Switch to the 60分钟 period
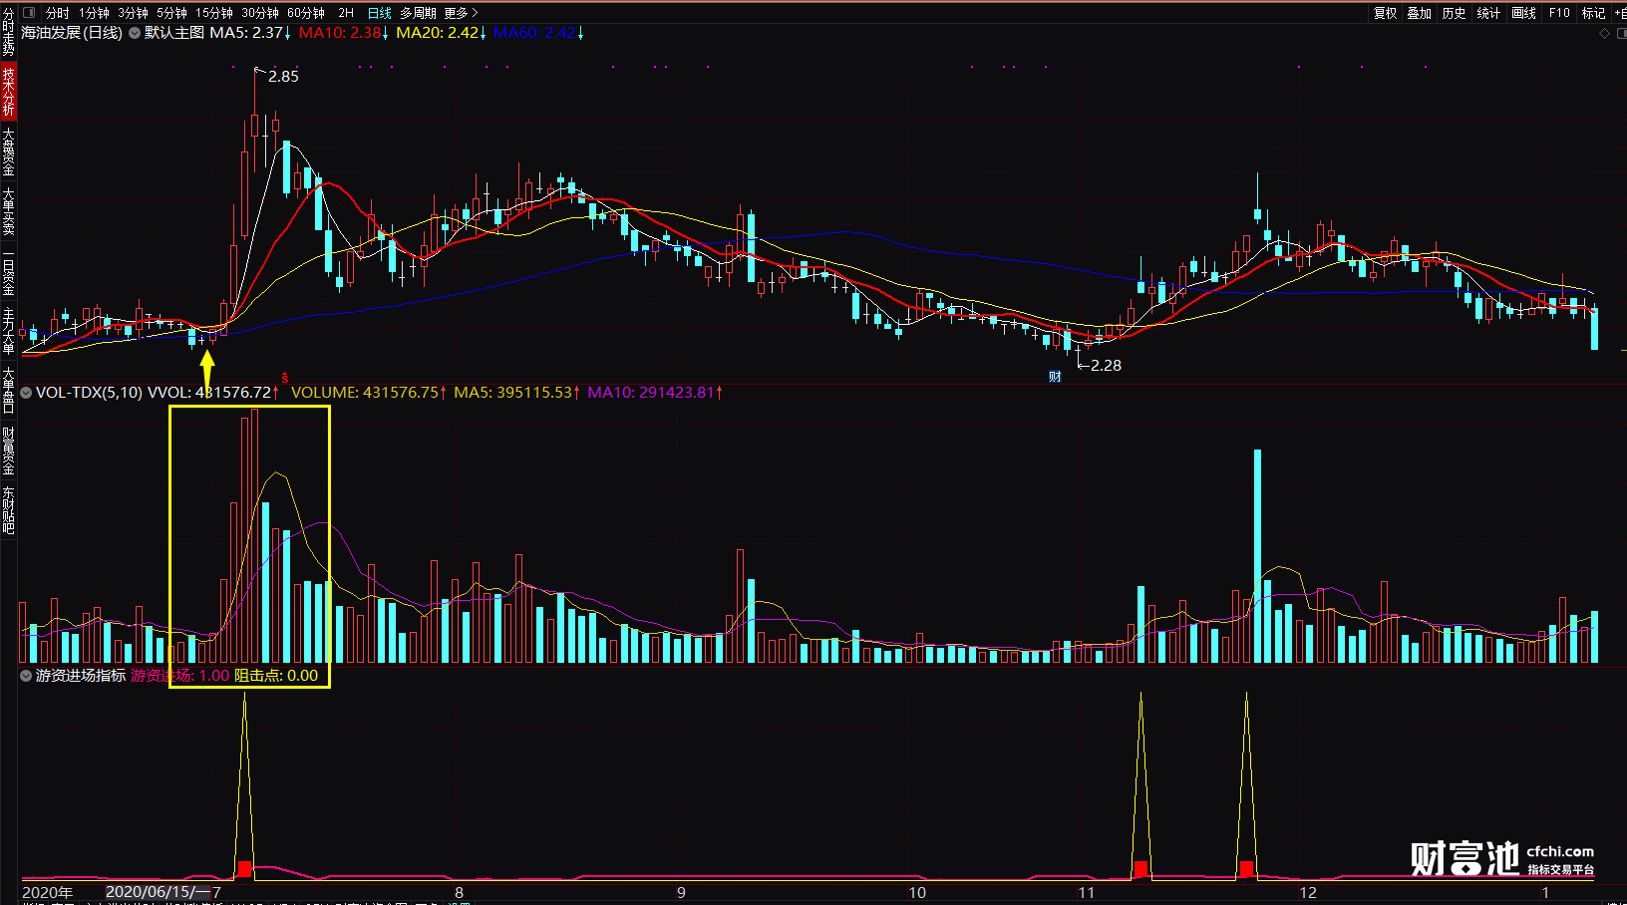The image size is (1627, 905). point(306,13)
